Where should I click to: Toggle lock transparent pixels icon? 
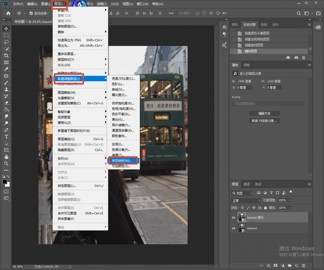[x=242, y=208]
